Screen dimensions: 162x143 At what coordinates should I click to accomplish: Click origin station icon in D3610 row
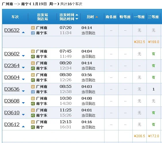coord(33,110)
